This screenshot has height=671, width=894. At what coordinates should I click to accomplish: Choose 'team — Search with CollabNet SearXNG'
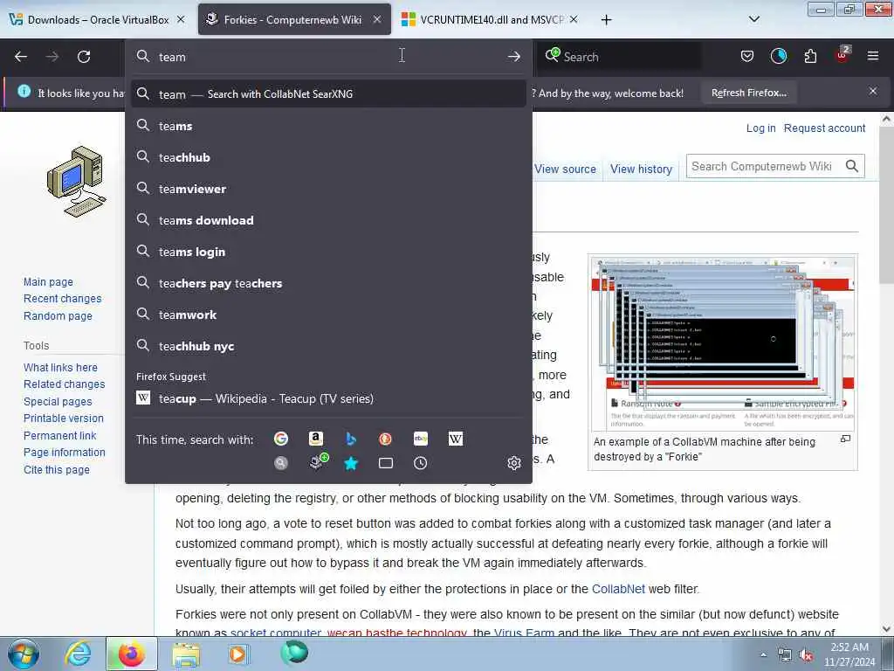(328, 94)
